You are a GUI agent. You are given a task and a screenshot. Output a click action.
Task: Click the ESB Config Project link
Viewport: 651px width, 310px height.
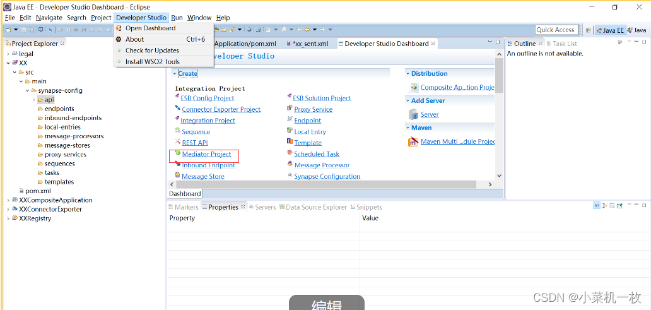[207, 98]
